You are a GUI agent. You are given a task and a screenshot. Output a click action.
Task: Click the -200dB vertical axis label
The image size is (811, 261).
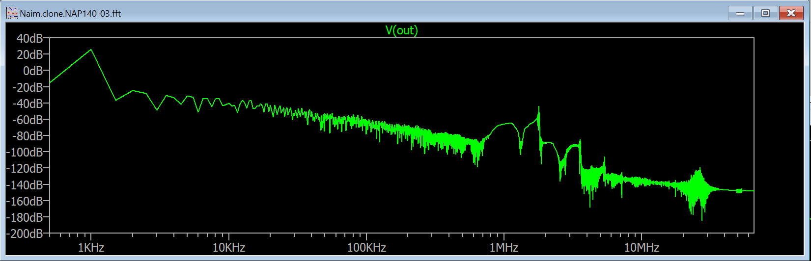[24, 233]
